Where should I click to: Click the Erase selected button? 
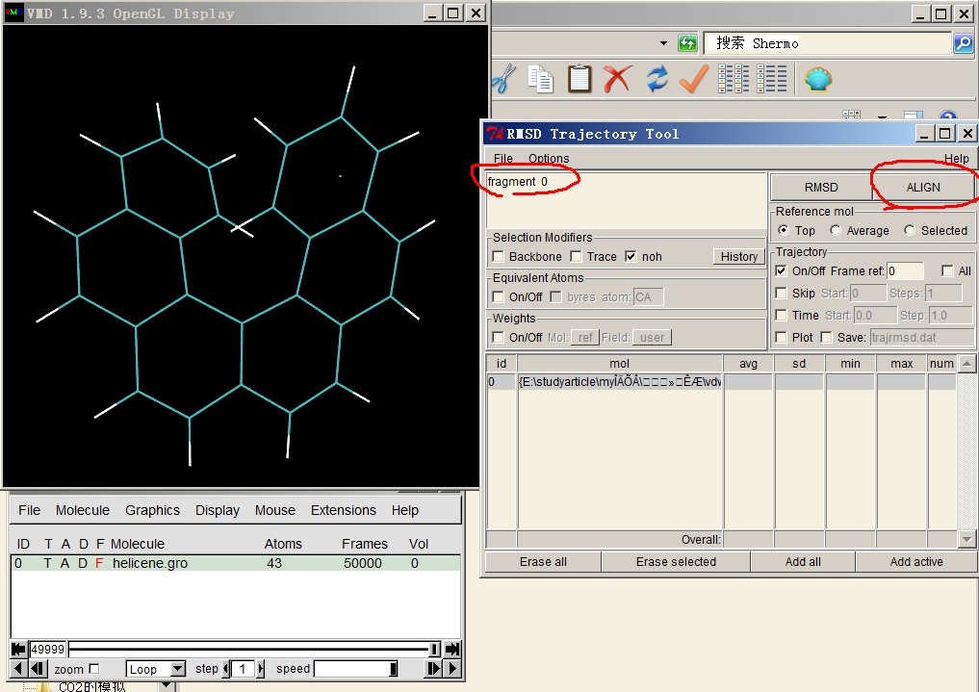point(676,561)
